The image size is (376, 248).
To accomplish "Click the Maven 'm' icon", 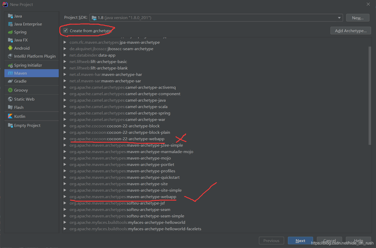I will point(10,73).
